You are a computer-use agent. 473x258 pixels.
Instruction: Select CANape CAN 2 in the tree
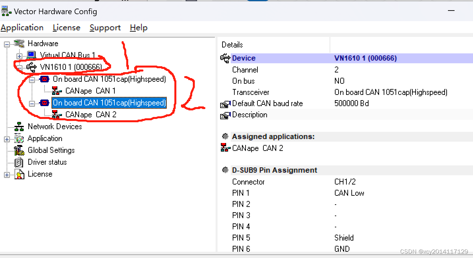(91, 115)
